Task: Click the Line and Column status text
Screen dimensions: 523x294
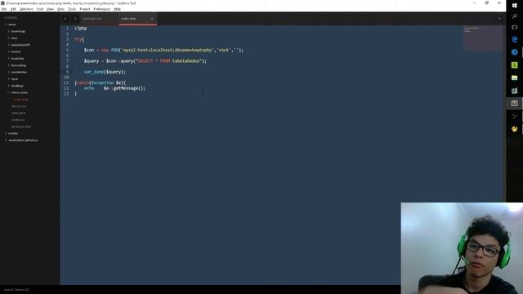Action: [x=16, y=290]
